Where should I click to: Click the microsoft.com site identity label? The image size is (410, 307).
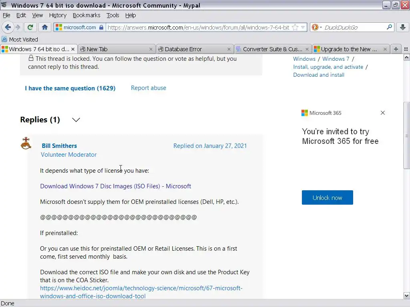pyautogui.click(x=80, y=27)
